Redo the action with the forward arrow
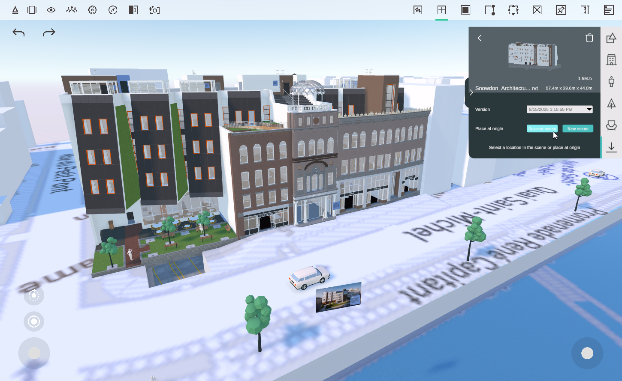 (49, 33)
